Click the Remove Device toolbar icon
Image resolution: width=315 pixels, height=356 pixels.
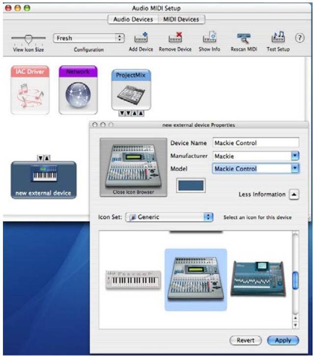click(175, 38)
